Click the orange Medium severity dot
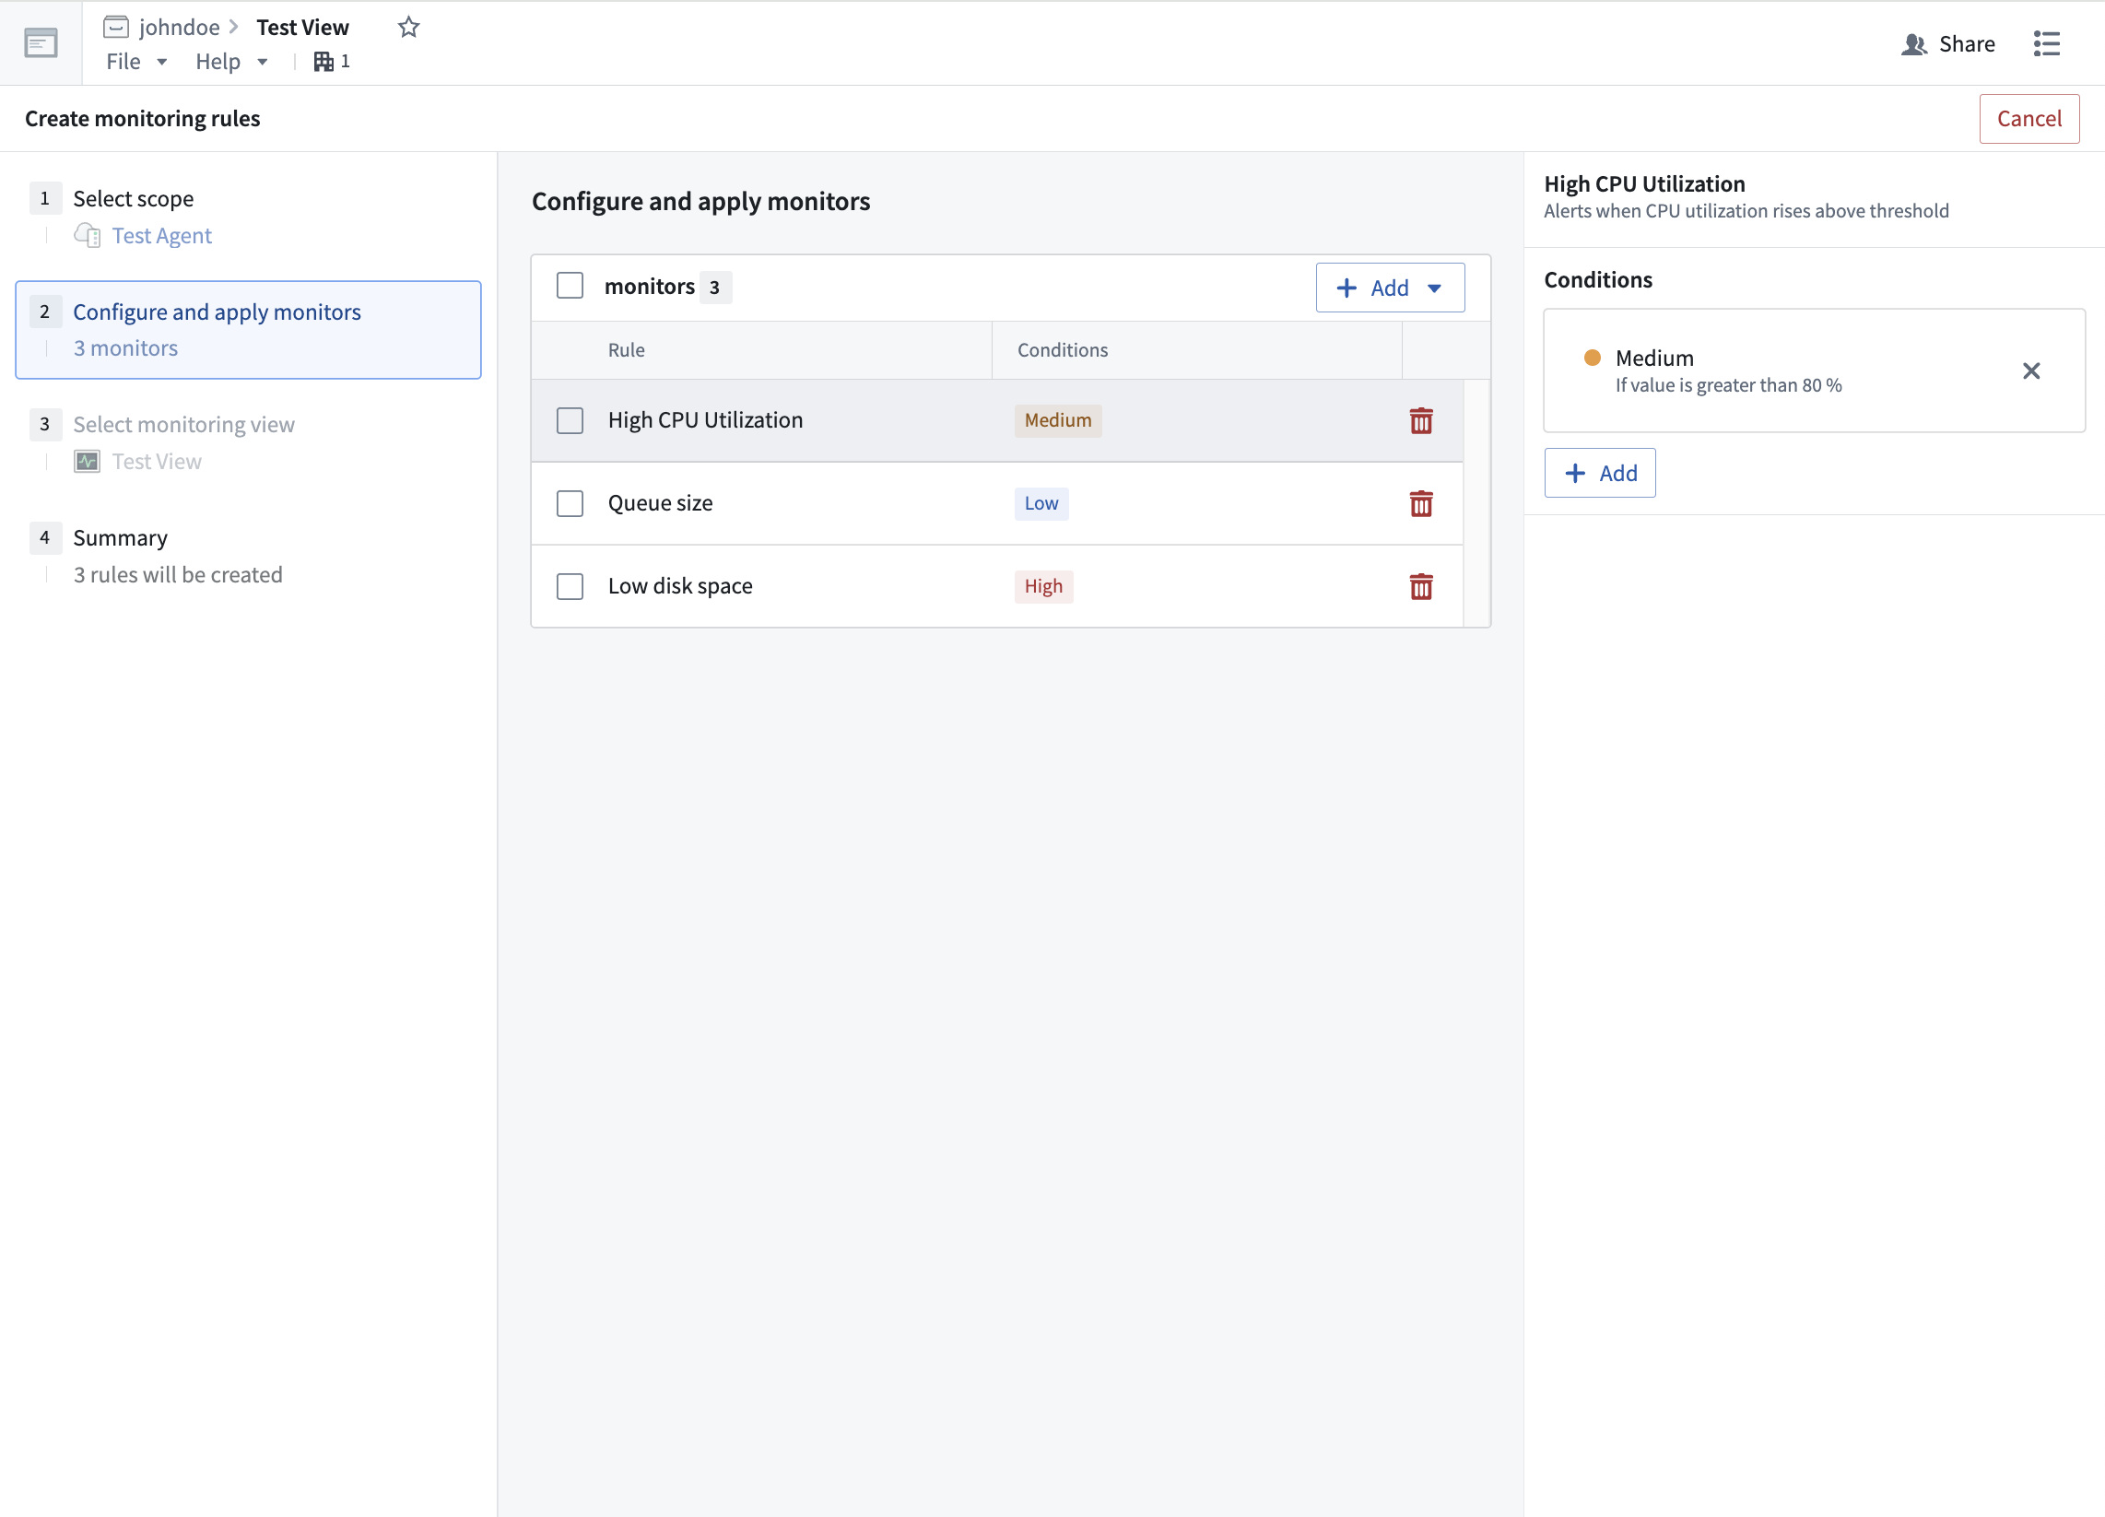This screenshot has height=1517, width=2105. pyautogui.click(x=1592, y=358)
